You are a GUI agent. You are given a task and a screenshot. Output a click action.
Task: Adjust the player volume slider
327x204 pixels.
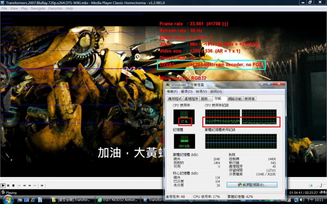[320, 186]
